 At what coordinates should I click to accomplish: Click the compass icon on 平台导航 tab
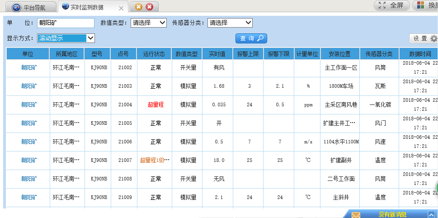tap(16, 7)
